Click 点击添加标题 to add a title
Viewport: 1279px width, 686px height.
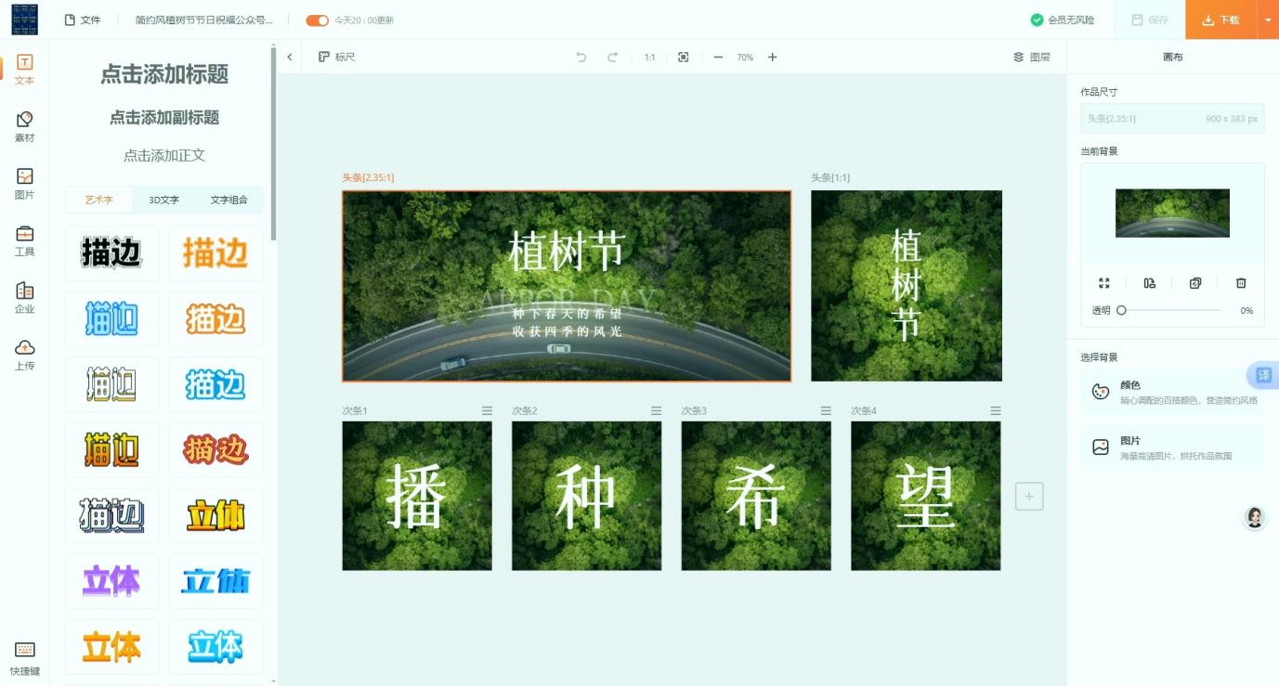pyautogui.click(x=164, y=74)
